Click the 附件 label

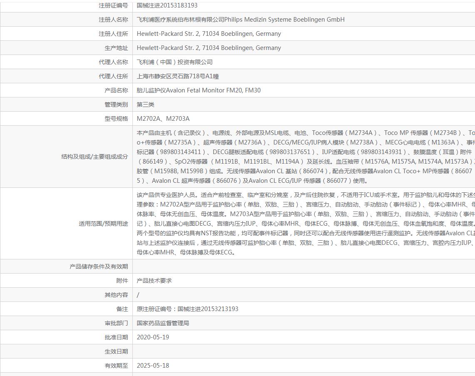tap(122, 281)
